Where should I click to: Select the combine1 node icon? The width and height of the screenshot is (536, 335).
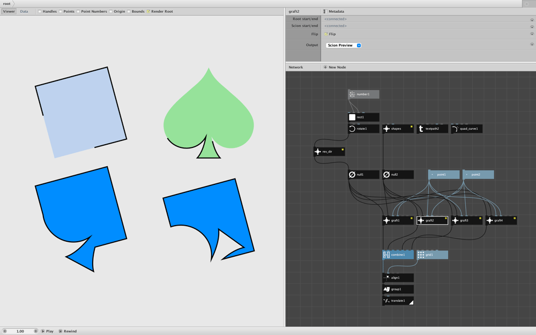tap(386, 255)
